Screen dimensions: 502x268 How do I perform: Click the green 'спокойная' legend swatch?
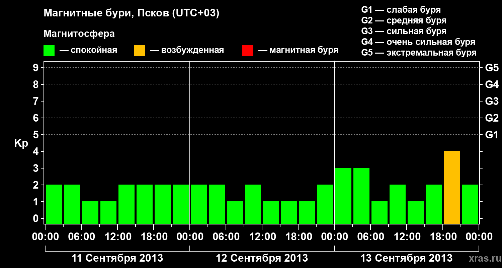coord(49,51)
